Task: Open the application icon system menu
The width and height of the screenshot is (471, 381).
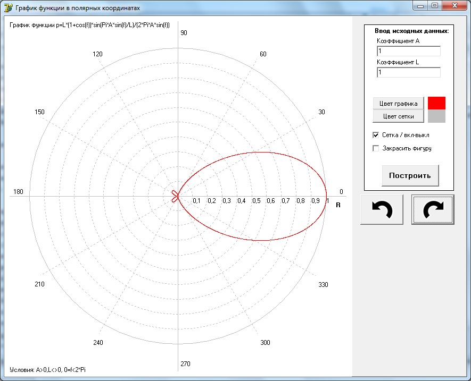Action: [8, 8]
